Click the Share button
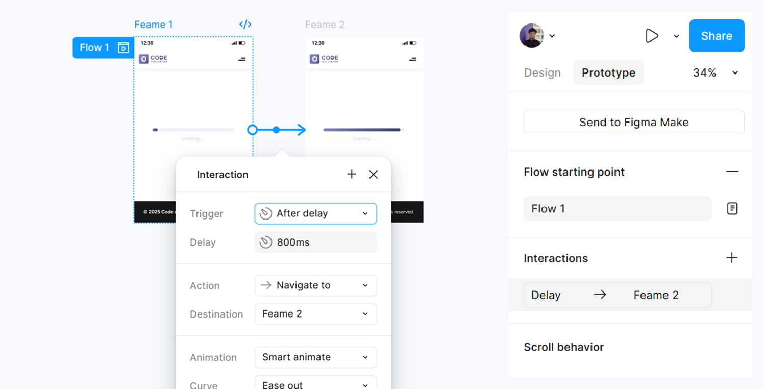764x389 pixels. click(717, 36)
